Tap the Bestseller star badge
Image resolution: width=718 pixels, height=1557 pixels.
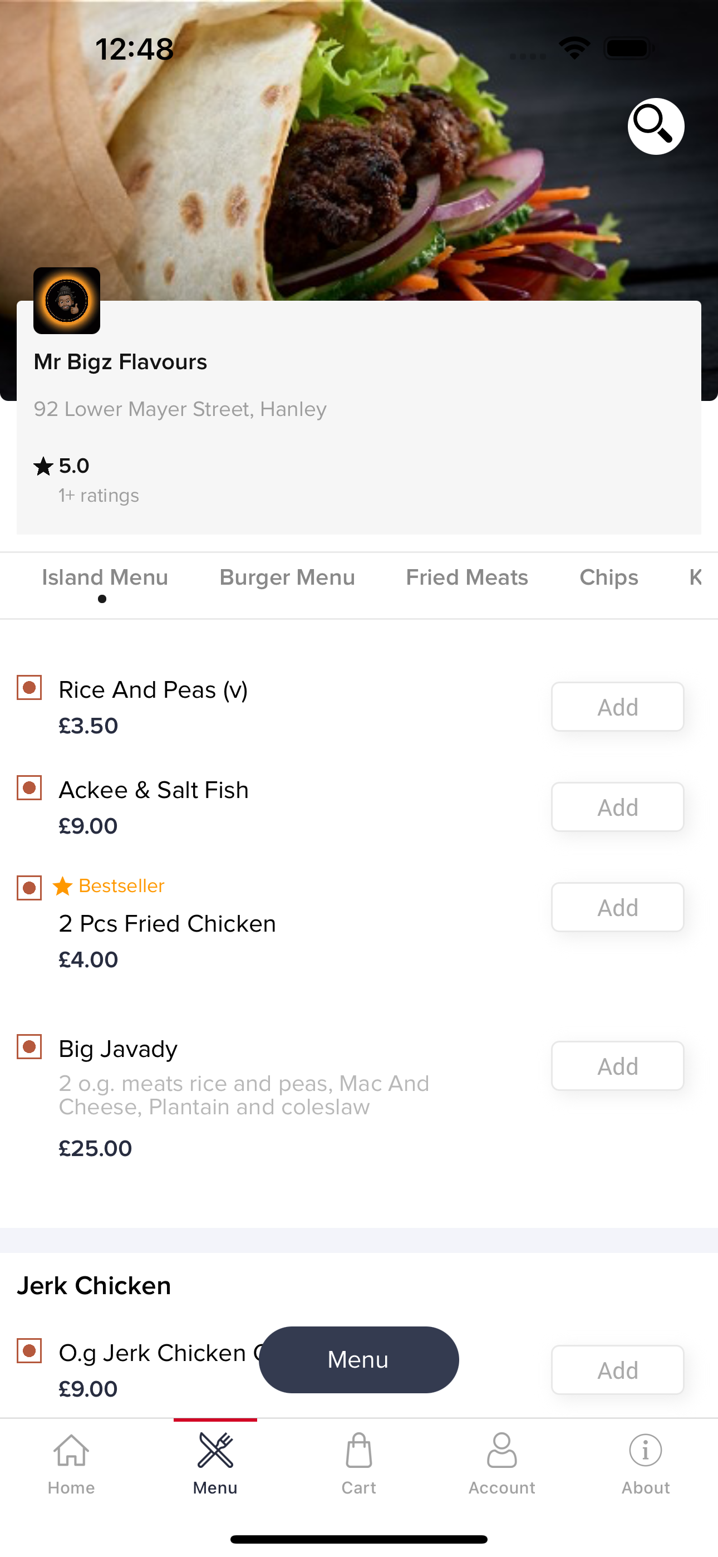63,886
